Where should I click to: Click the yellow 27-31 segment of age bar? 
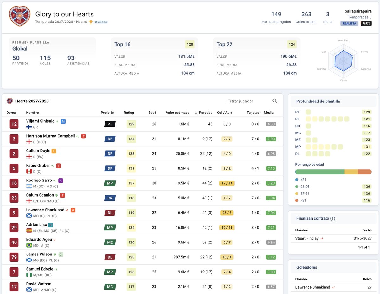351,172
